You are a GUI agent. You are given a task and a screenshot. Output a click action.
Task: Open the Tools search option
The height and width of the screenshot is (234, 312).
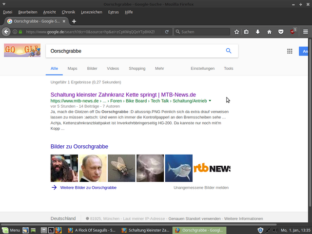pos(229,68)
